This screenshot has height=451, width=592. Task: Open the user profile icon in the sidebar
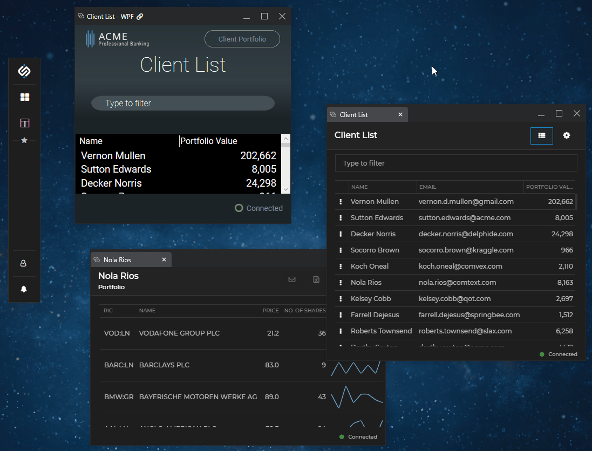click(x=24, y=263)
